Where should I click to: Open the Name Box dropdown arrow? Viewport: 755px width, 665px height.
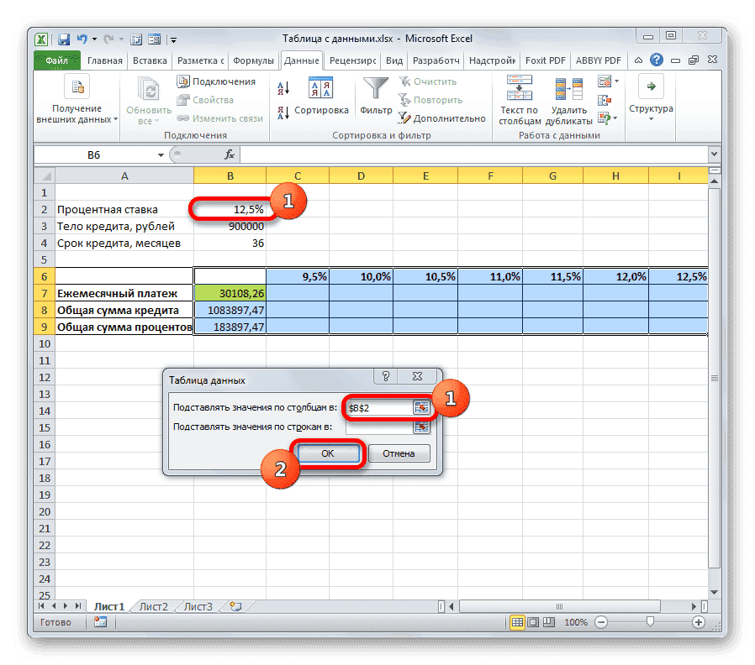(x=161, y=154)
